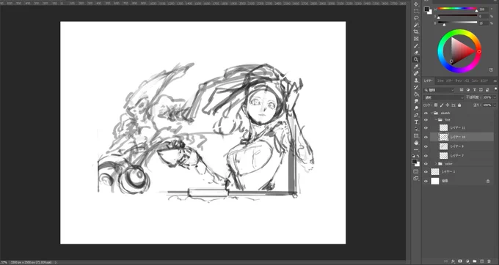Hide the color group
Screen dimensions: 499x265
426,164
